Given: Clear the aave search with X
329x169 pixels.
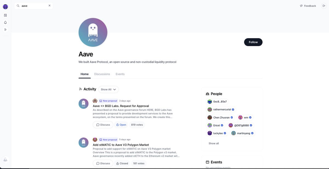Looking at the screenshot, I should 50,5.
